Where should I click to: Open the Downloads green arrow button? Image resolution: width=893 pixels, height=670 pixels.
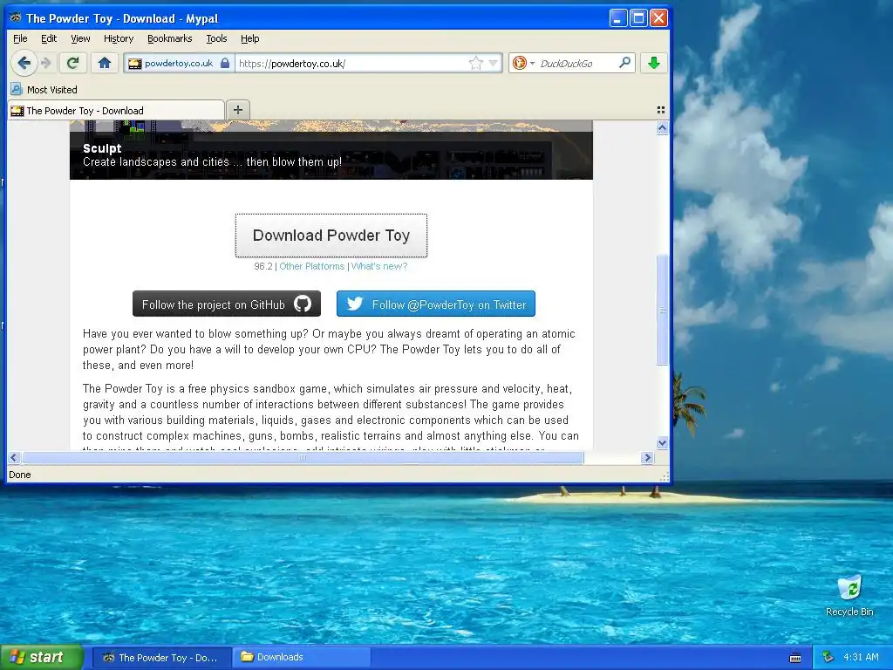[654, 63]
